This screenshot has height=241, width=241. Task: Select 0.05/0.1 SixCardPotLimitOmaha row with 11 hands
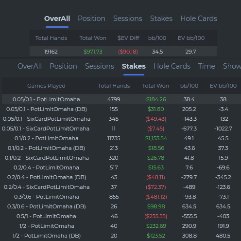[x=121, y=129]
